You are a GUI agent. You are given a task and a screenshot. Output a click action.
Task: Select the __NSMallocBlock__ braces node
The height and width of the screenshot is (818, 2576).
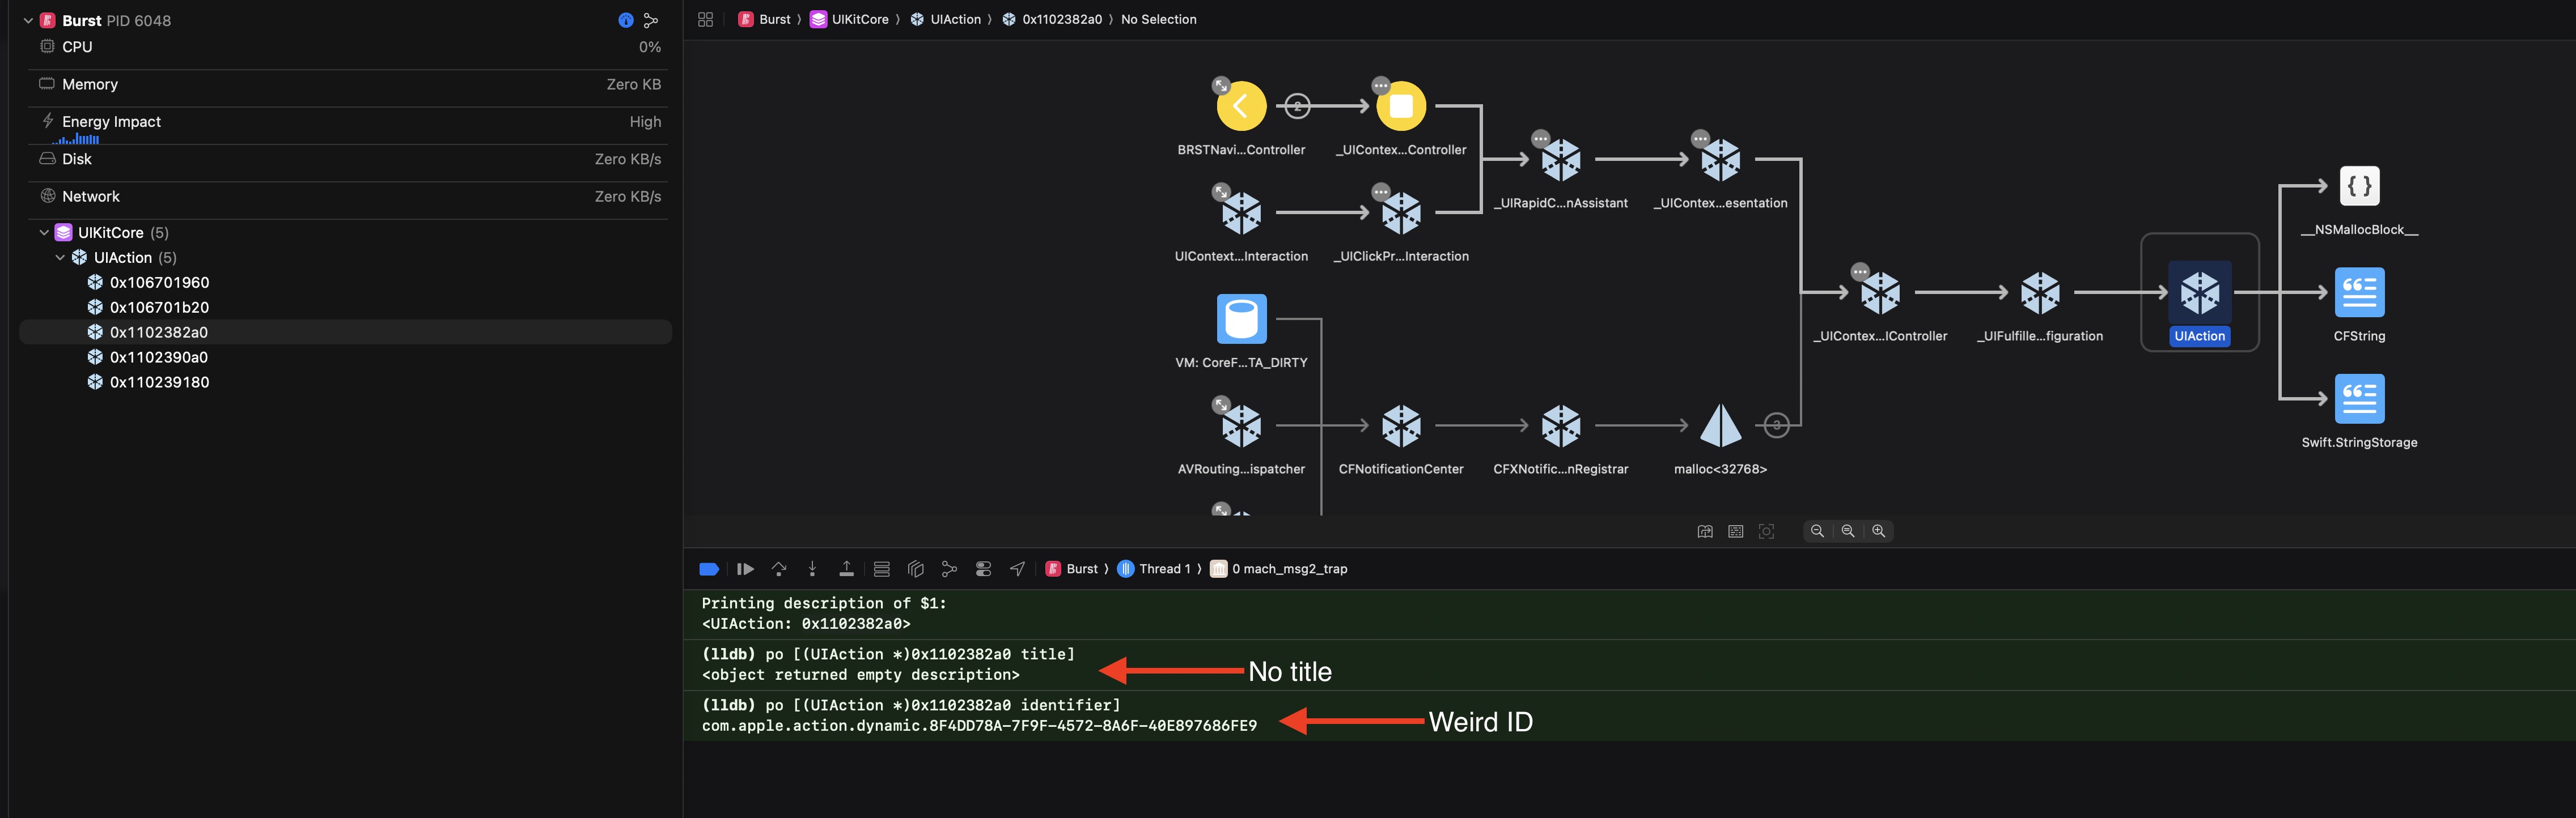[2360, 186]
